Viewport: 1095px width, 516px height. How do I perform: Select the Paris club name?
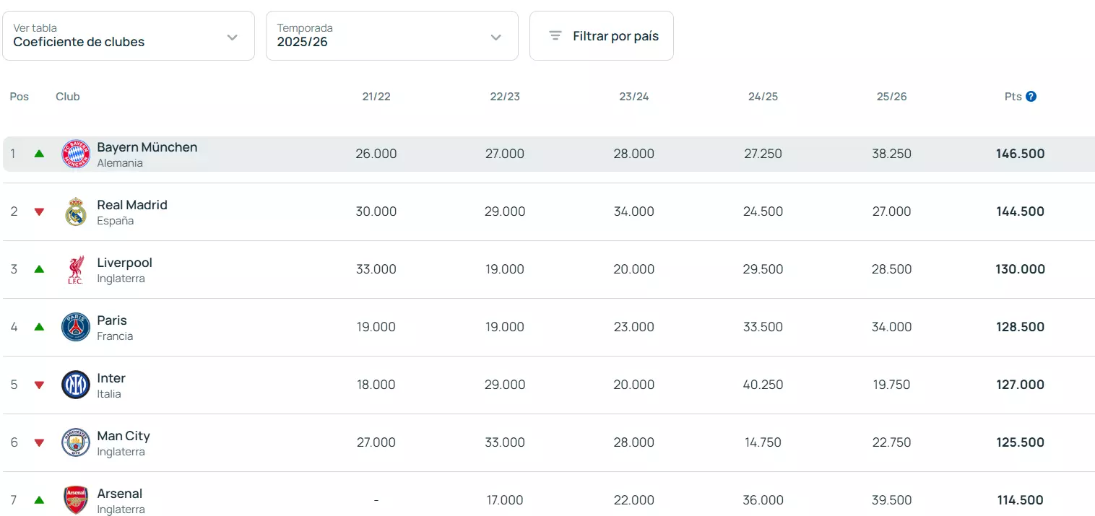[112, 320]
